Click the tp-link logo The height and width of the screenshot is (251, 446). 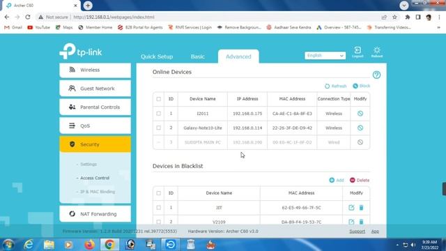click(81, 52)
